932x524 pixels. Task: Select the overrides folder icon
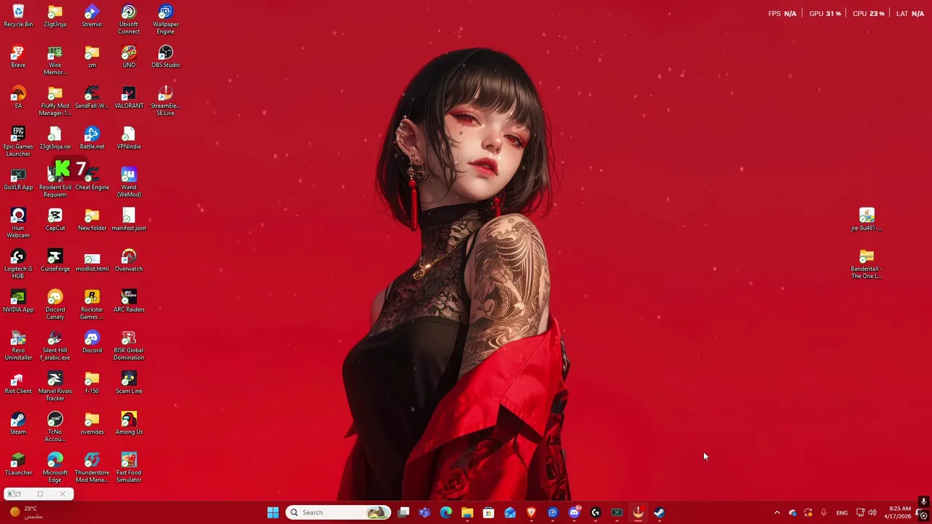coord(92,424)
